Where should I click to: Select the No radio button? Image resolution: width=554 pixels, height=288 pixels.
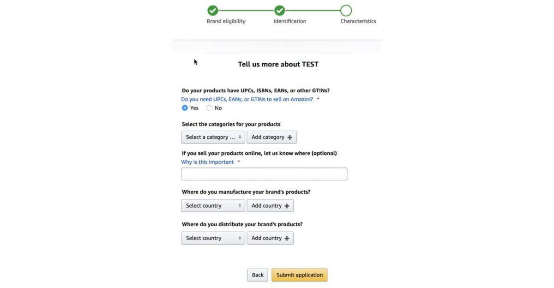point(209,108)
